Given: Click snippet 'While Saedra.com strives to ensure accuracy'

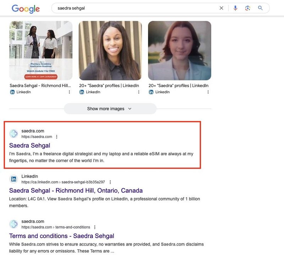Looking at the screenshot, I should [106, 248].
